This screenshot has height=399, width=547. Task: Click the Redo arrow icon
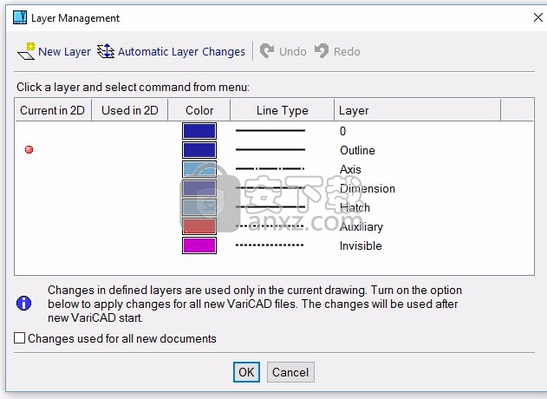[x=322, y=51]
